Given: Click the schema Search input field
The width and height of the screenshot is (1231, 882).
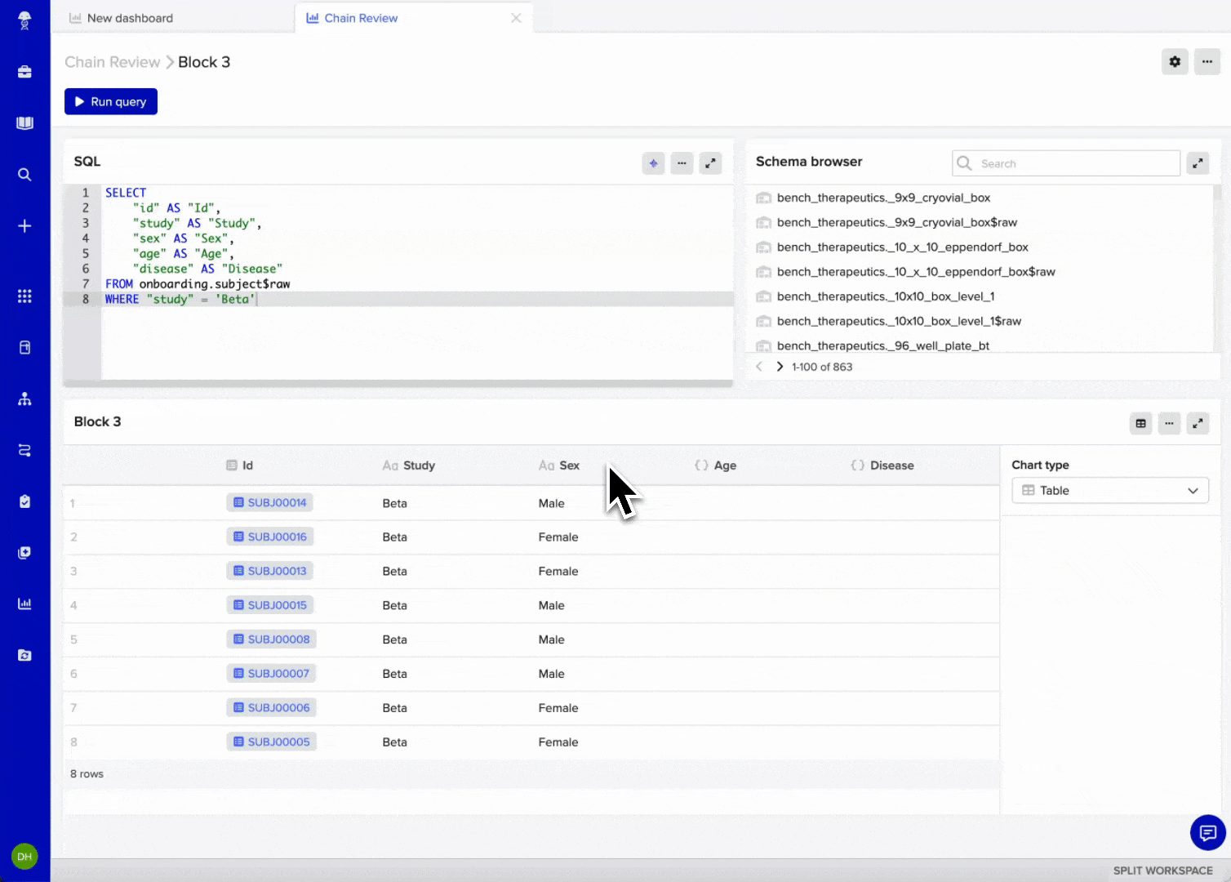Looking at the screenshot, I should pyautogui.click(x=1065, y=163).
